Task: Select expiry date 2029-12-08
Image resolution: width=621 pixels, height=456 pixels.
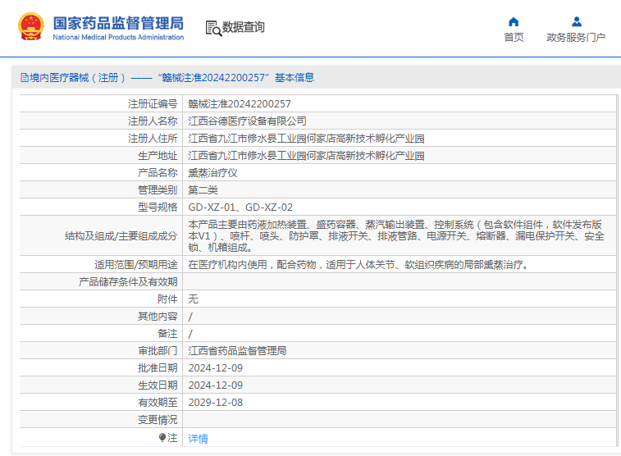Action: (x=216, y=402)
